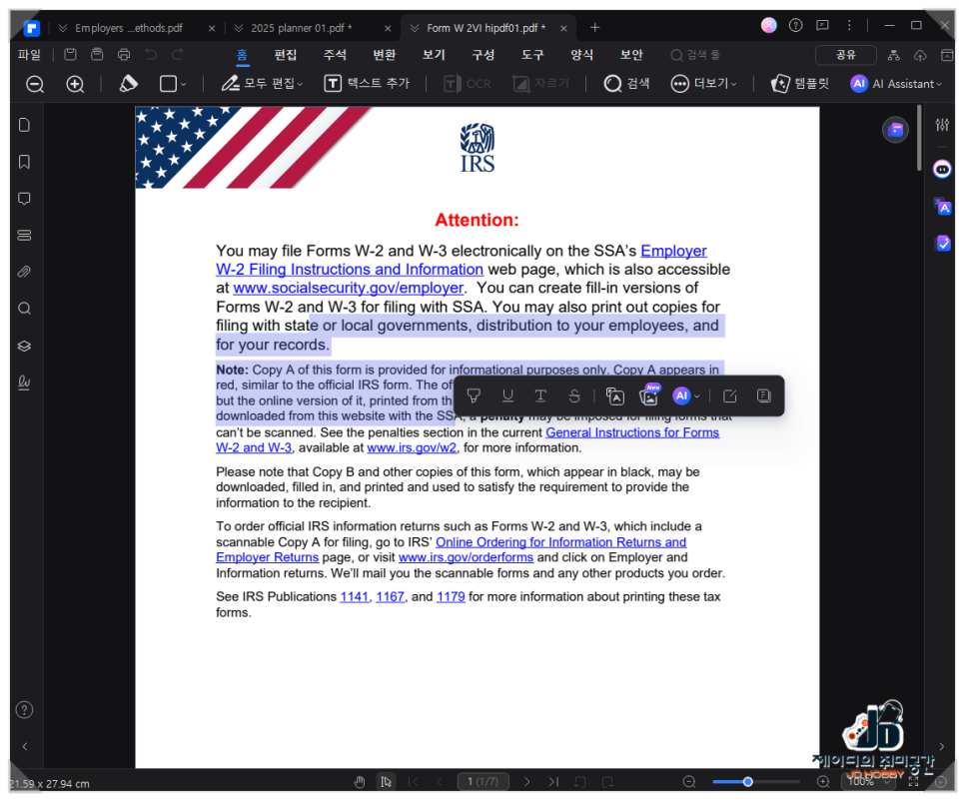
Task: Collapse the left sidebar with arrow
Action: pos(25,747)
